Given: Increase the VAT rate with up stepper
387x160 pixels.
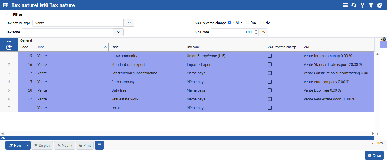Looking at the screenshot, I should [256, 31].
